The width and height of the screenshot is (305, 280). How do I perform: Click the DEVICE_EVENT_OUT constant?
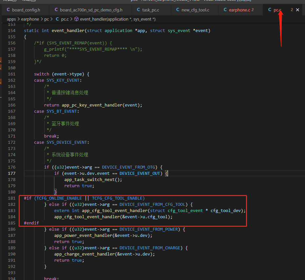(140, 173)
